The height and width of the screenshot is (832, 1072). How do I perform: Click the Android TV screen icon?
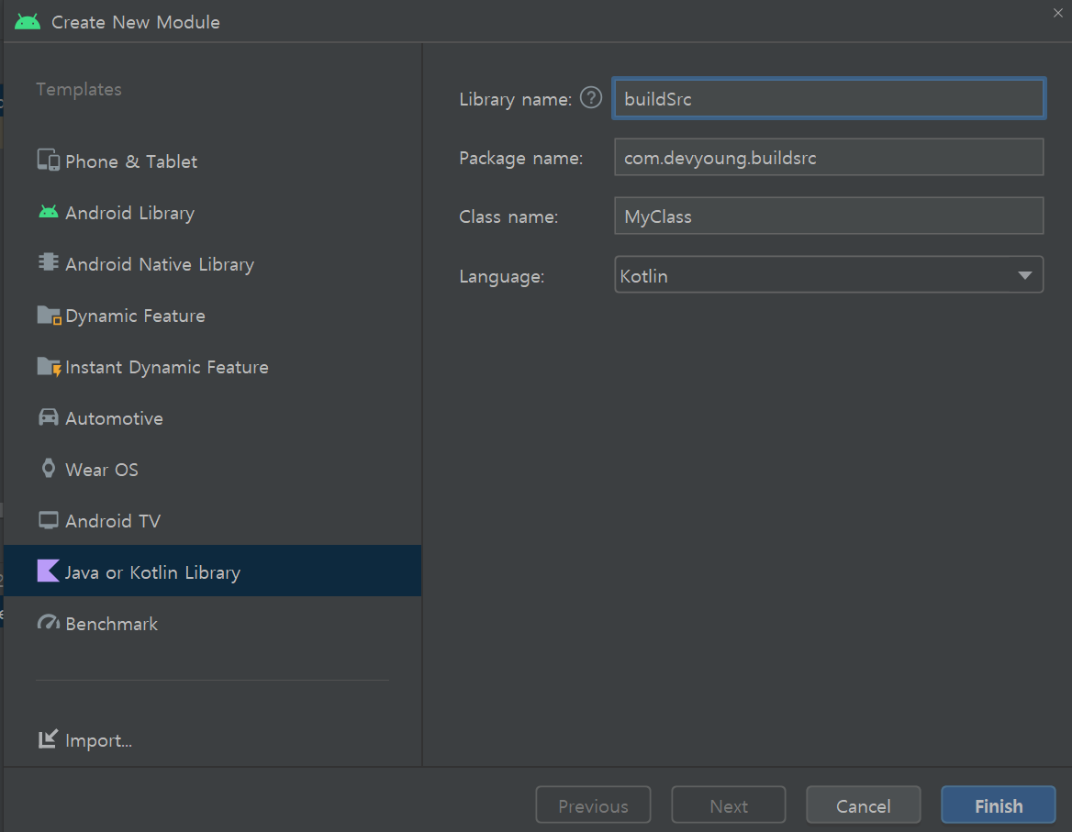48,520
